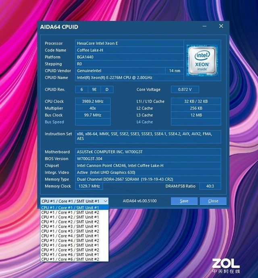
Task: Click the AIDA64 CPUID window title
Action: pos(59,27)
